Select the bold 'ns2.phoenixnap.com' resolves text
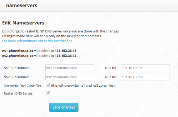The image size is (178, 117). pyautogui.click(x=19, y=56)
